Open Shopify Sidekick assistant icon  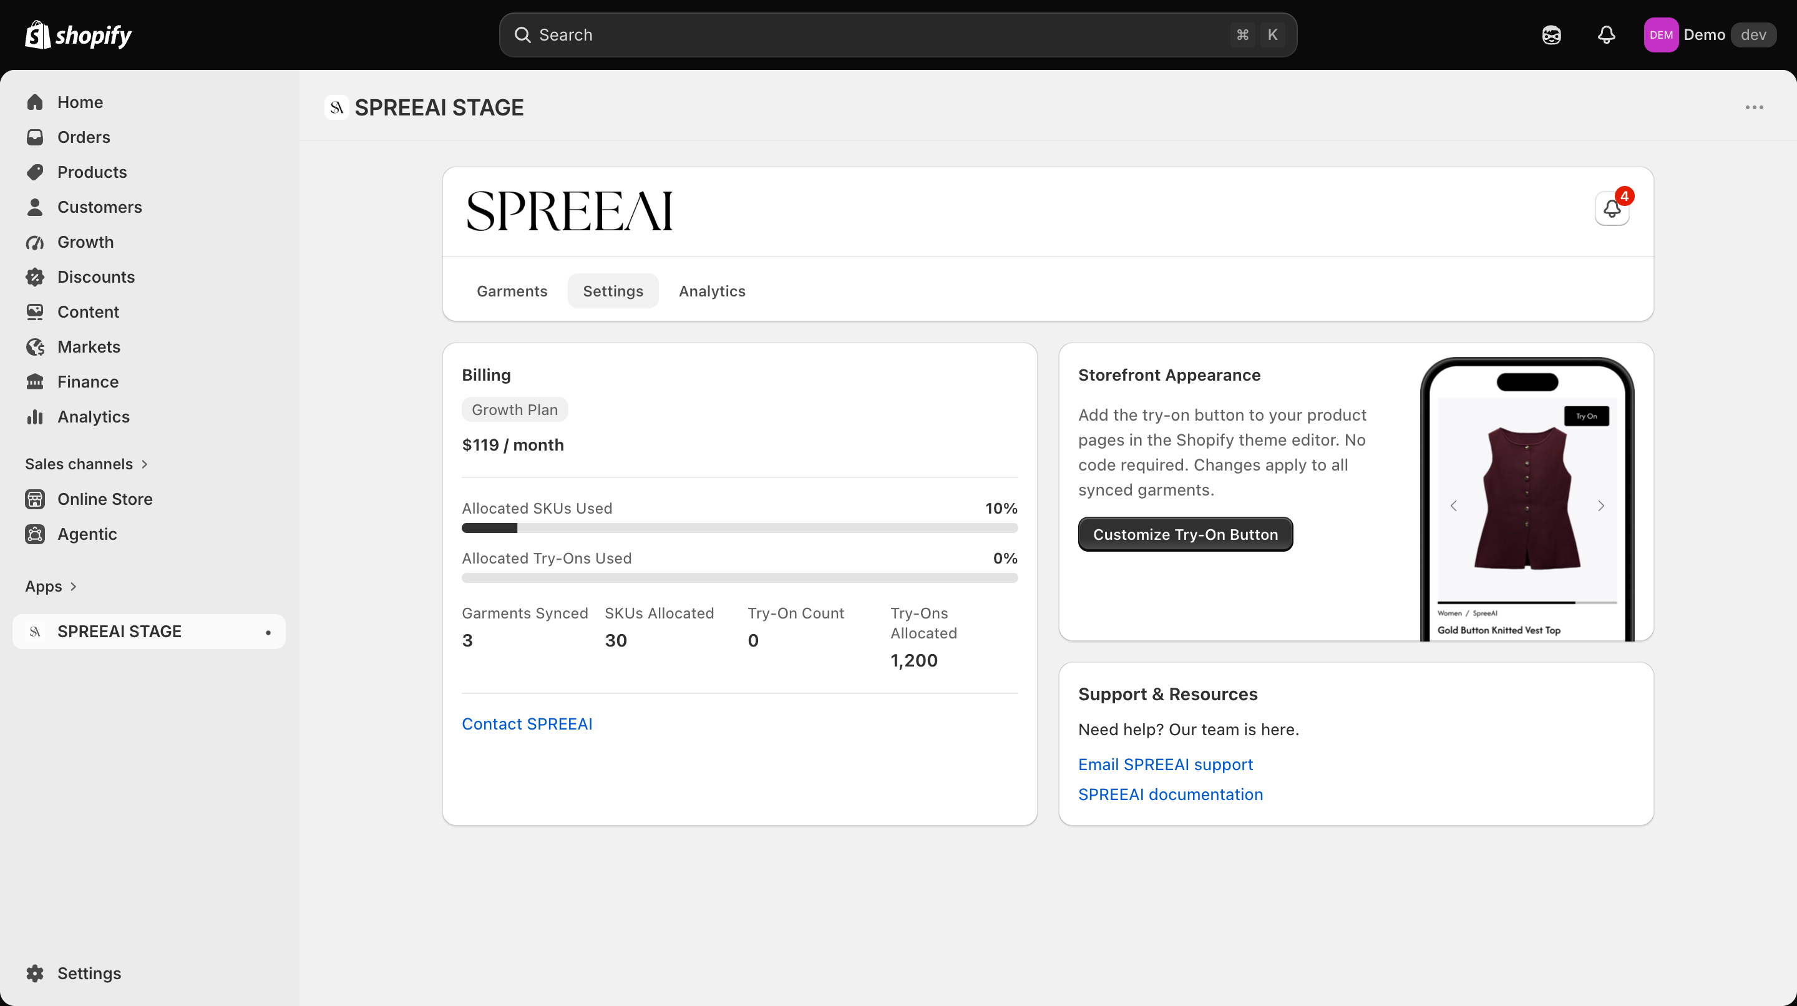point(1551,35)
